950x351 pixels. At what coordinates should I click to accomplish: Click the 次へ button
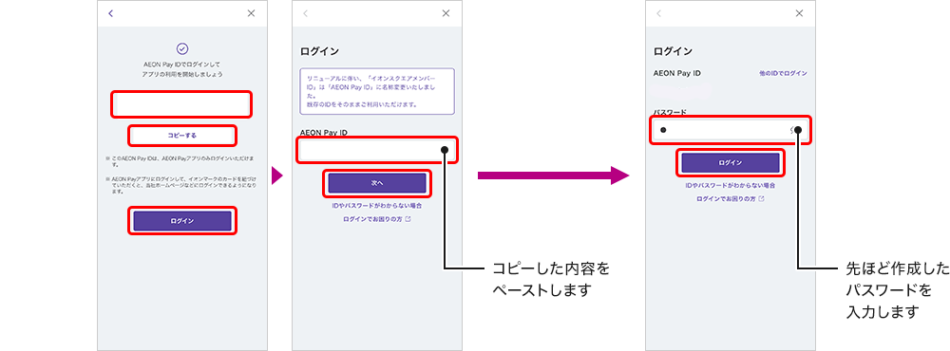[x=377, y=183]
